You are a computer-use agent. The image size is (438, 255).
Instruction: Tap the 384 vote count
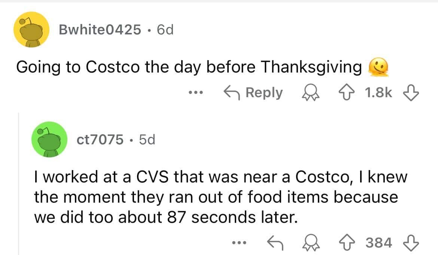tap(379, 243)
